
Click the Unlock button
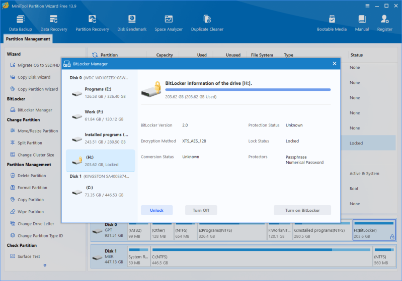click(x=156, y=210)
